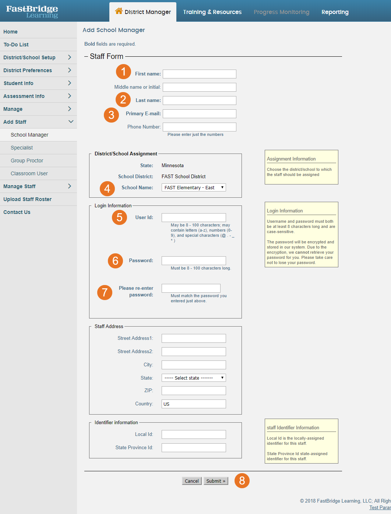Focus the Primary E-mail field
This screenshot has width=391, height=514.
point(200,114)
